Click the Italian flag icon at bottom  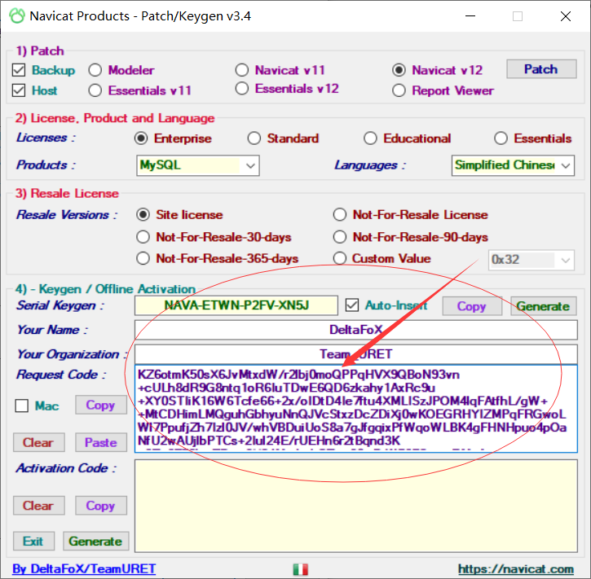(x=301, y=569)
